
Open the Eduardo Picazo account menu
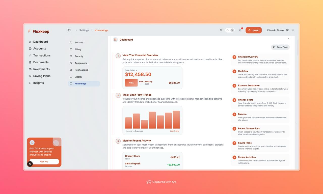[280, 30]
